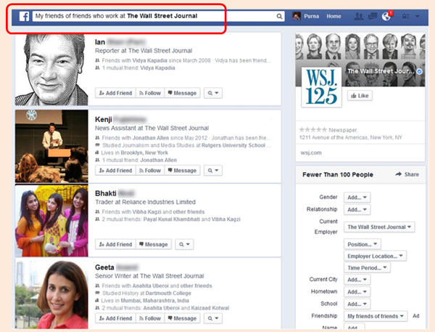Open the Time Period dropdown
Viewport: 435px width, 332px height.
(367, 268)
